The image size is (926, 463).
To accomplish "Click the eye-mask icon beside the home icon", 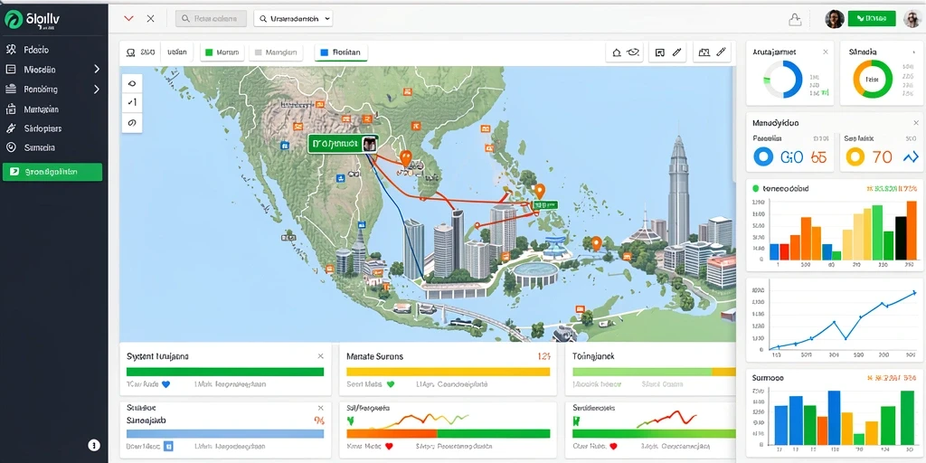I will coord(633,52).
